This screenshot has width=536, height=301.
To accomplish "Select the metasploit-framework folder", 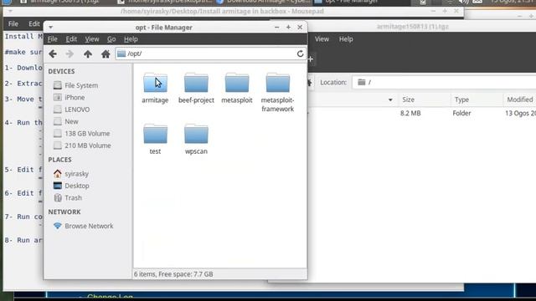I will [x=277, y=93].
